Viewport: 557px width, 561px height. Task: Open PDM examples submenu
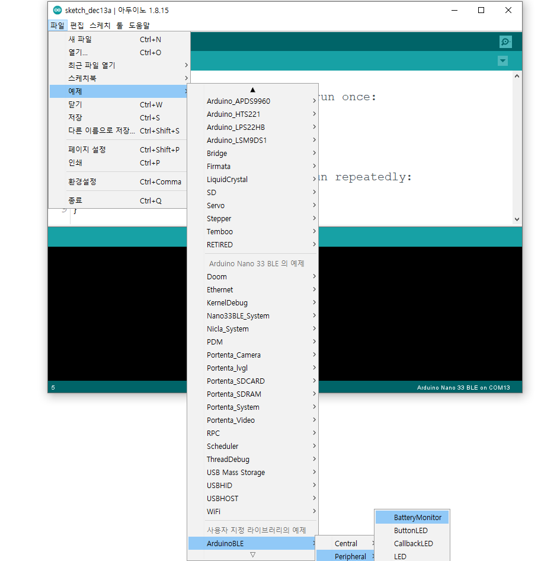(253, 342)
